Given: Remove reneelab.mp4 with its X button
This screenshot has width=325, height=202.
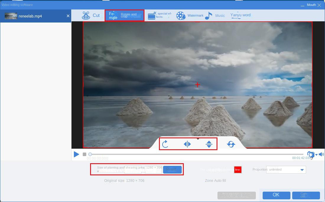Looking at the screenshot, I should pos(68,16).
